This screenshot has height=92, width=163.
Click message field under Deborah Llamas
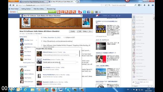tap(59, 55)
